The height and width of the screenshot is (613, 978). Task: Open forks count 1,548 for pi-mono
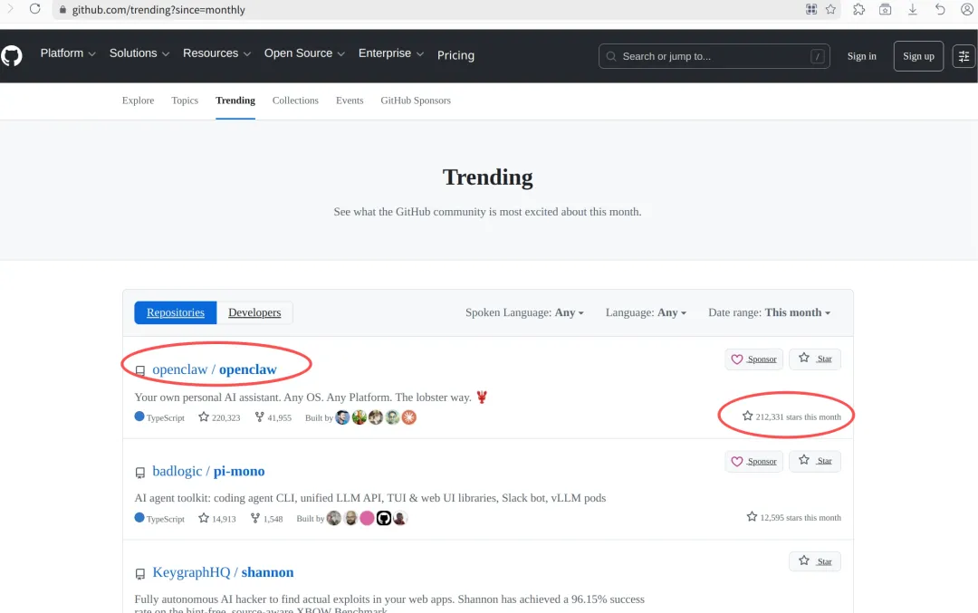pyautogui.click(x=266, y=518)
